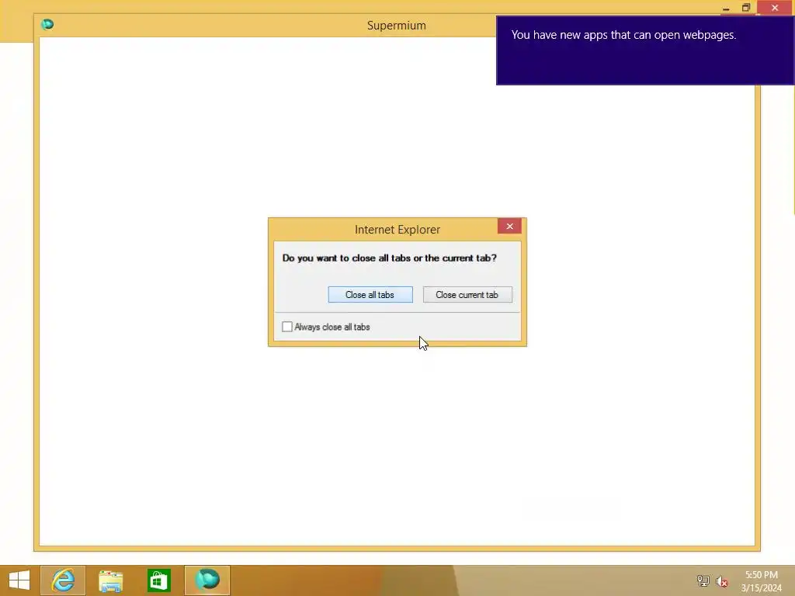Open the Windows Start button
This screenshot has height=596, width=795.
tap(19, 580)
